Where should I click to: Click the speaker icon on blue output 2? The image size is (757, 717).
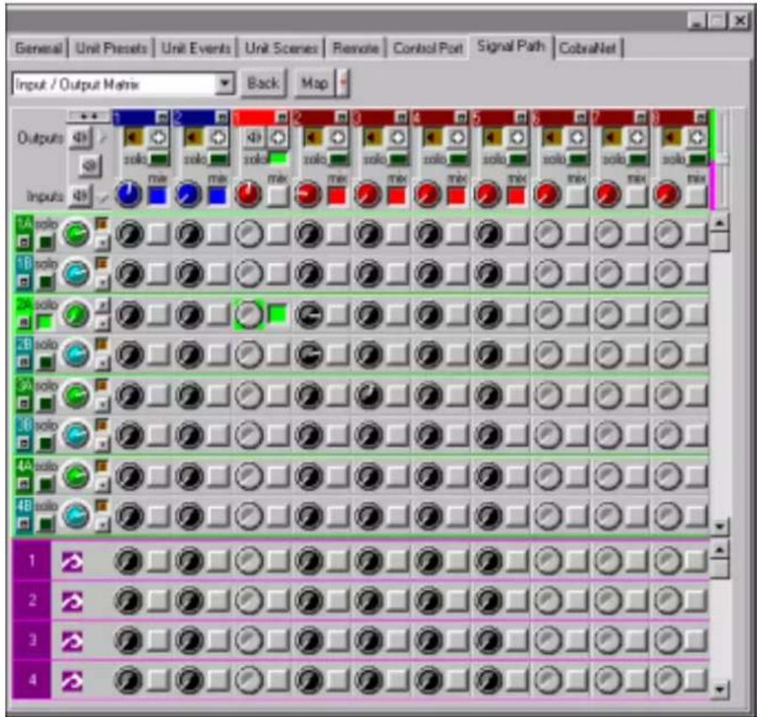pos(193,138)
